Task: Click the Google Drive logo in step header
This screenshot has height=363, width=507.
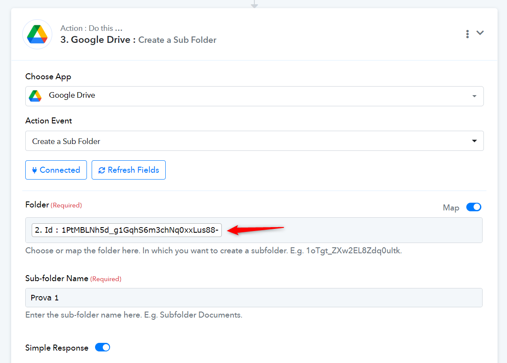Action: click(x=37, y=34)
